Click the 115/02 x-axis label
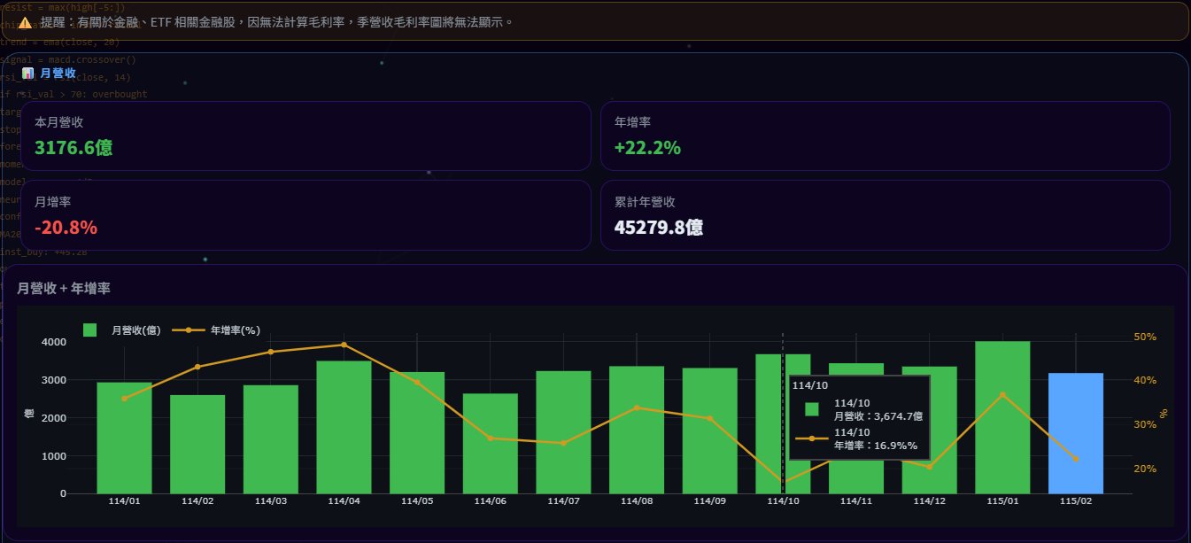 [1076, 501]
